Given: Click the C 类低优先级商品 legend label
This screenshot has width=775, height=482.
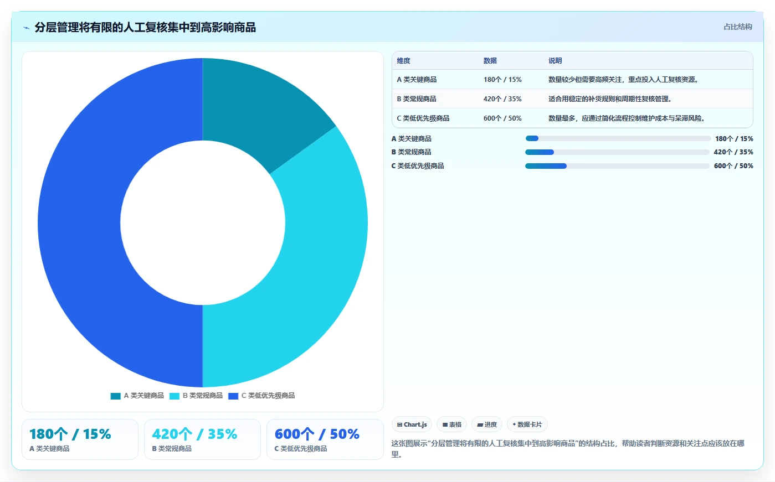Looking at the screenshot, I should click(268, 396).
